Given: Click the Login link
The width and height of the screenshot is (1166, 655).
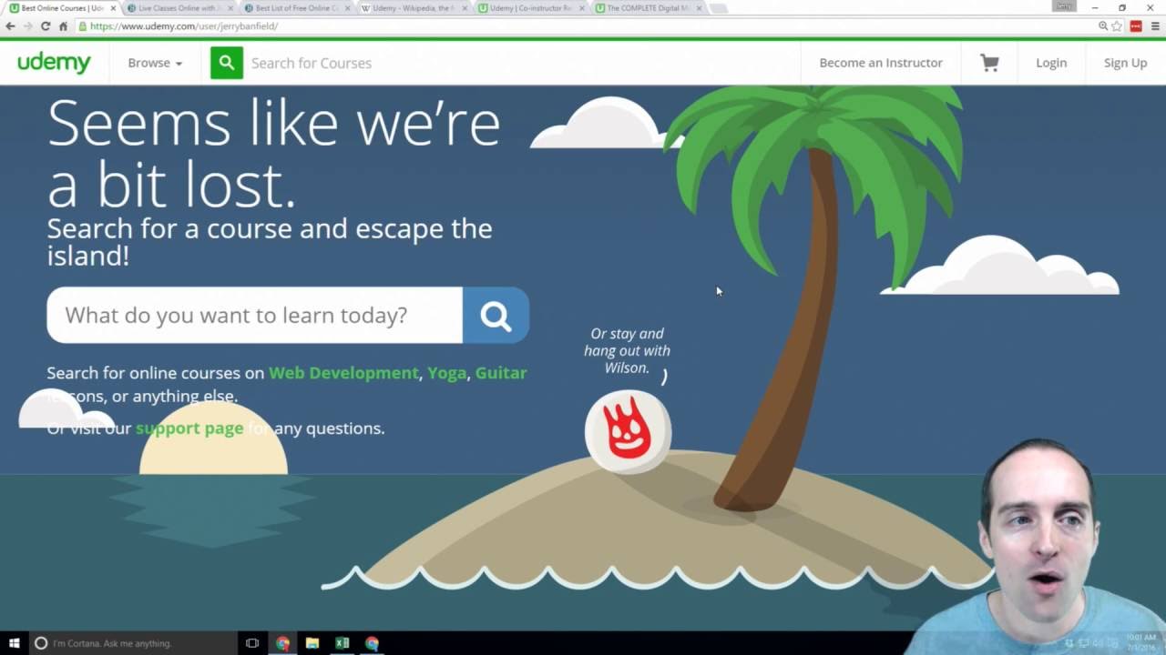Looking at the screenshot, I should pos(1051,63).
